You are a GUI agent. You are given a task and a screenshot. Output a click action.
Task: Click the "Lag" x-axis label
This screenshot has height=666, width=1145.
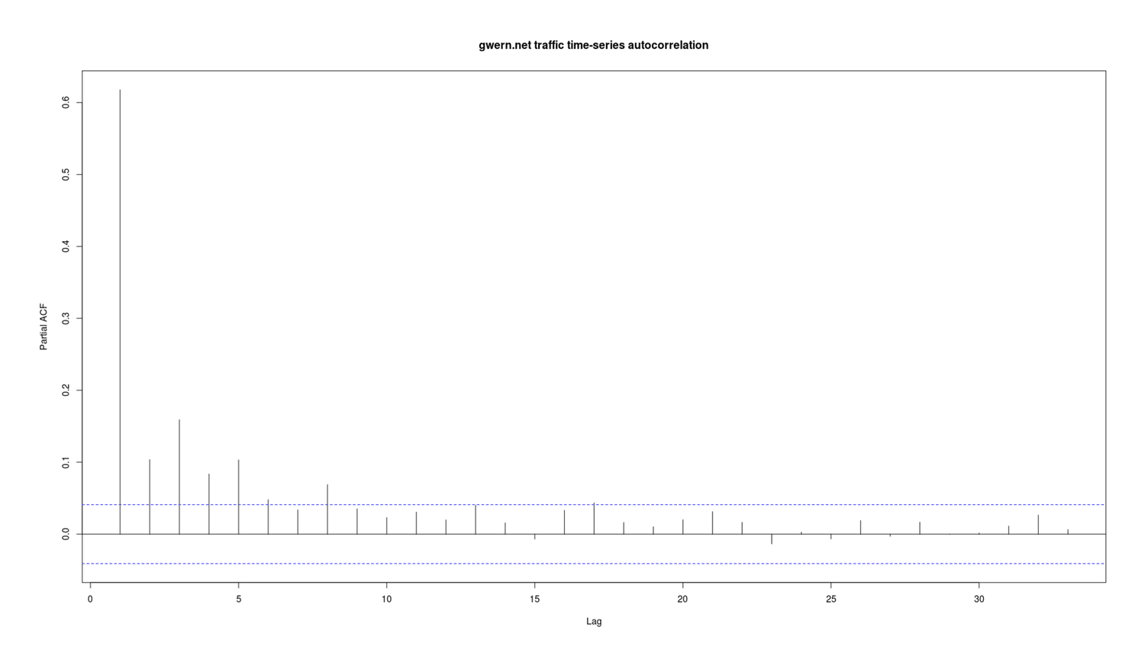[x=594, y=622]
